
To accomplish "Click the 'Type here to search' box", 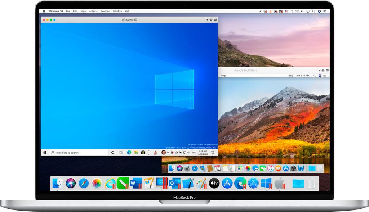I will click(79, 153).
